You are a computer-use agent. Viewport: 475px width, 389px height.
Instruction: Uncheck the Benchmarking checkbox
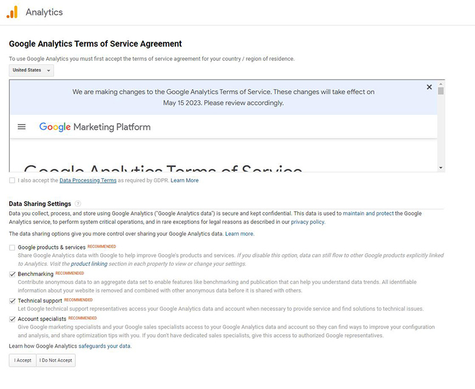pos(12,274)
